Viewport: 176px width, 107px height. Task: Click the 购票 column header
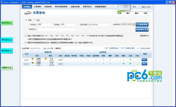(145, 54)
